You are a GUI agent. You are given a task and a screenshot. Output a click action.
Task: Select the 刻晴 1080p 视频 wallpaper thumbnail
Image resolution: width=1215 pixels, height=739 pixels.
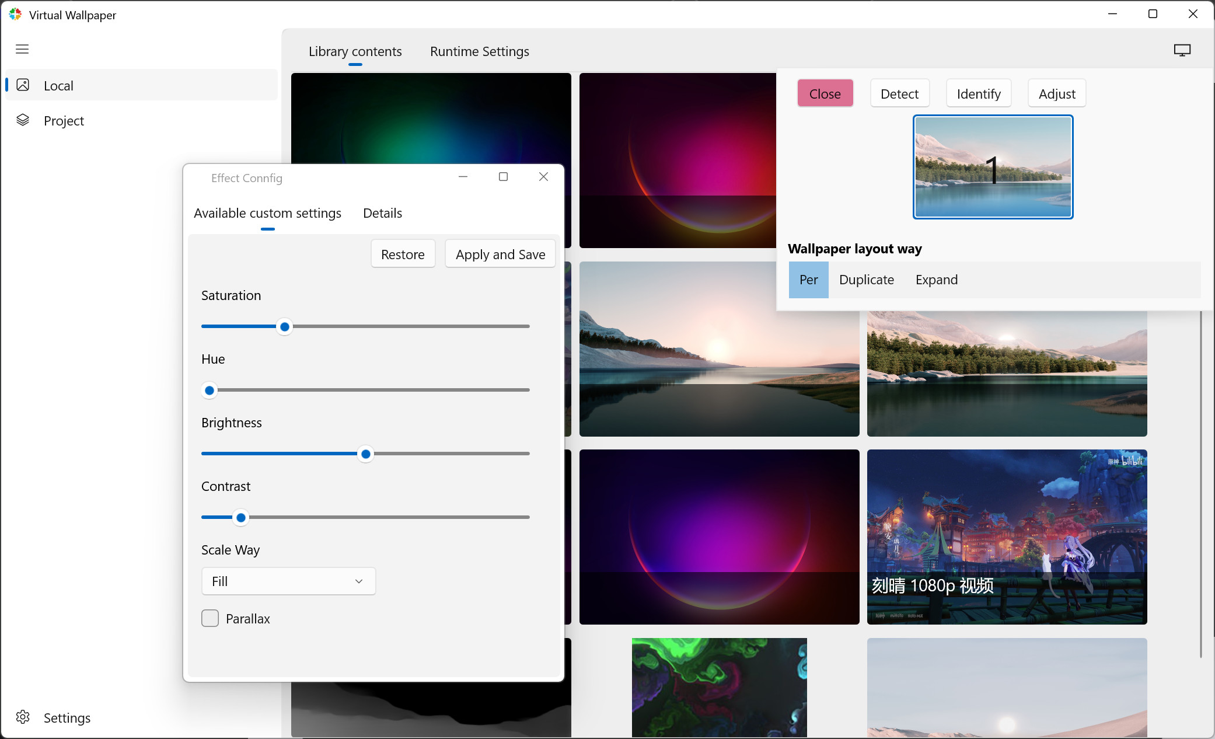1007,536
